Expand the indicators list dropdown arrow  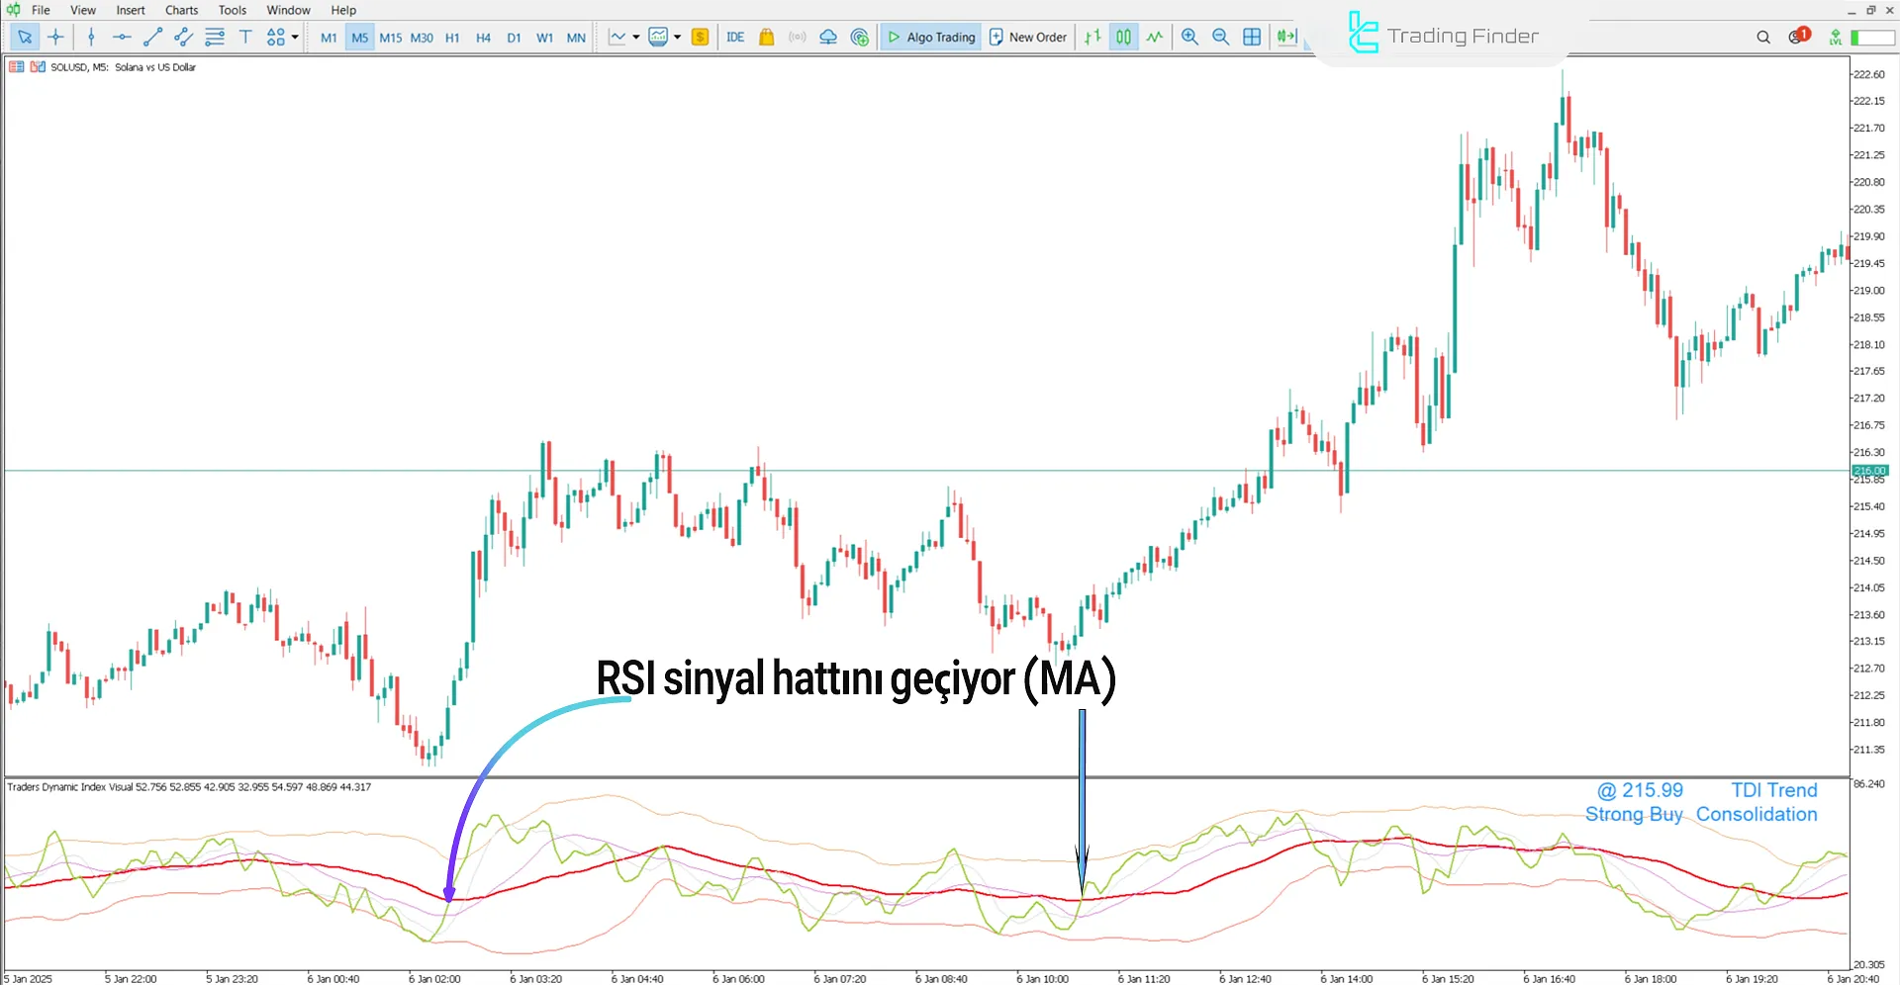pos(677,38)
